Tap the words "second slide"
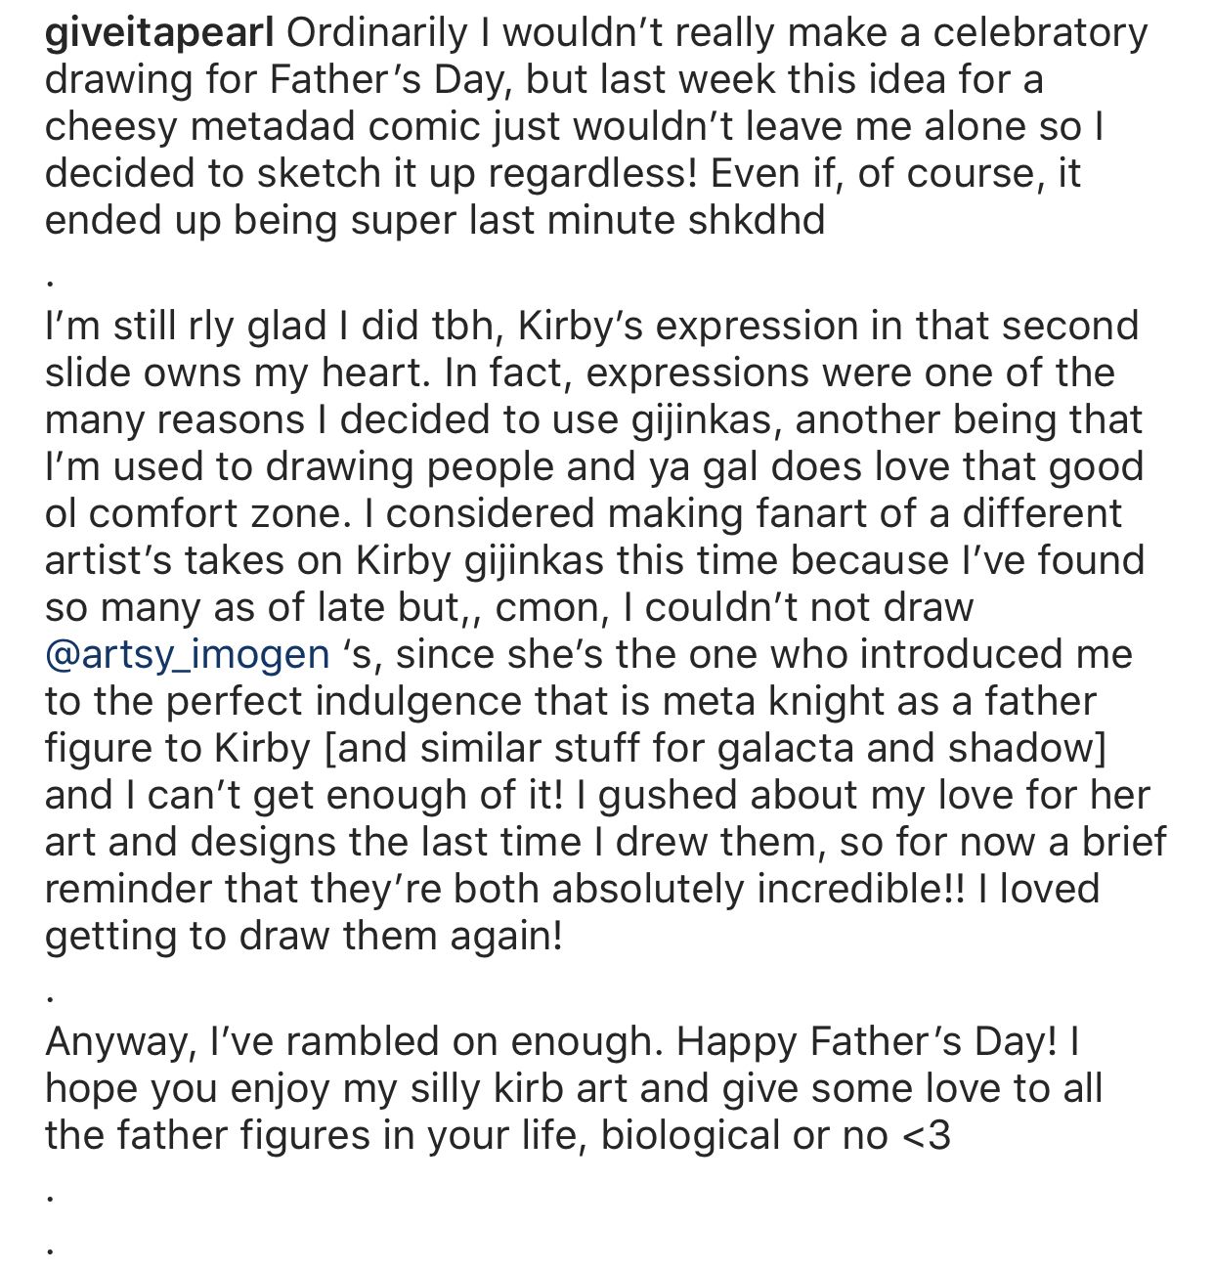Viewport: 1214px width, 1271px height. pyautogui.click(x=1074, y=326)
